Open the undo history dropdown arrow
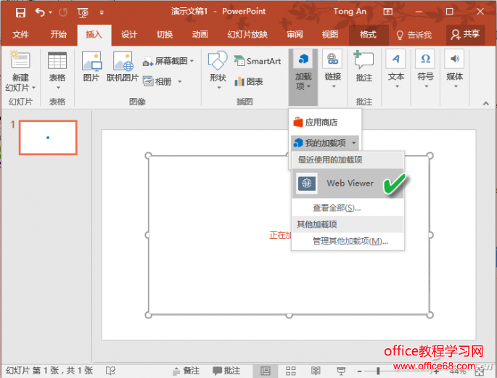497x378 pixels. [x=50, y=12]
